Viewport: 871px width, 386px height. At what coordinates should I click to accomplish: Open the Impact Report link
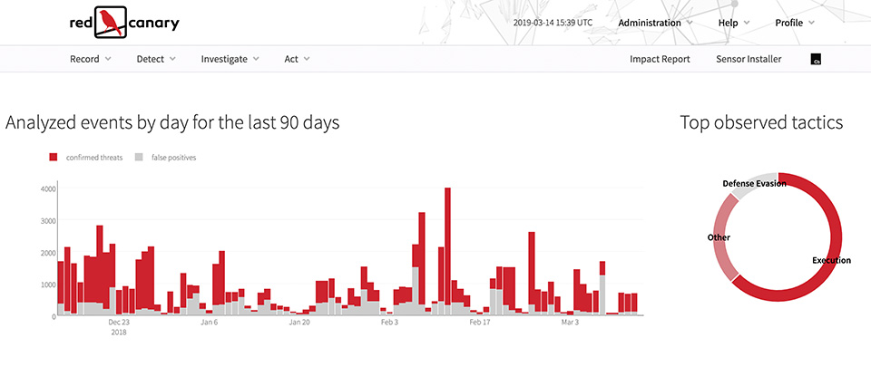click(x=660, y=59)
